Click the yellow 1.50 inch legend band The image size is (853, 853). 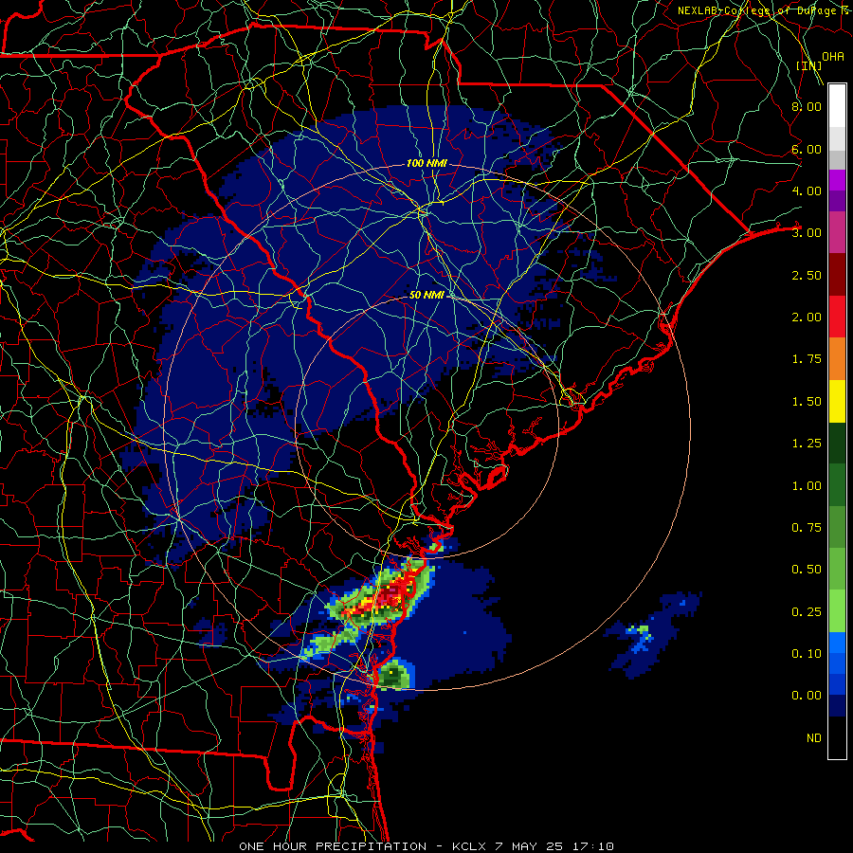837,401
